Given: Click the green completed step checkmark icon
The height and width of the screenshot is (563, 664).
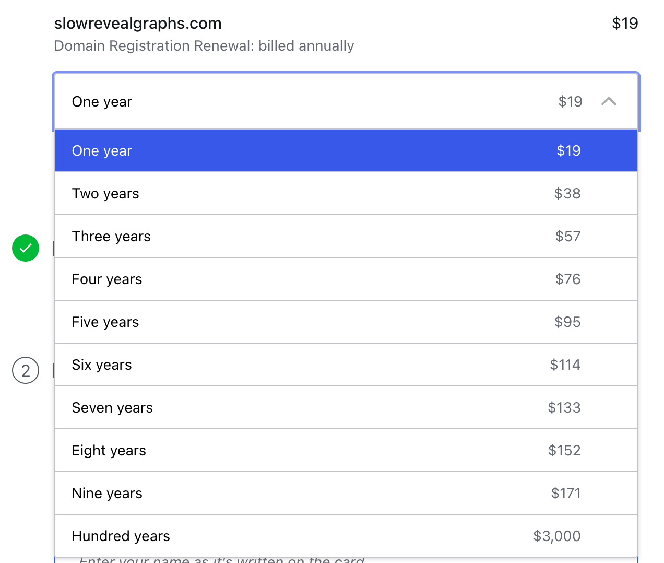Looking at the screenshot, I should click(x=26, y=248).
